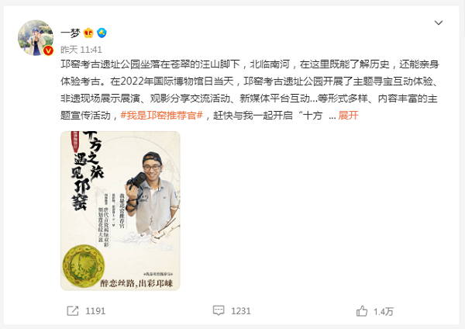The image size is (465, 329).
Task: Open the post options chevron menu
Action: click(439, 23)
